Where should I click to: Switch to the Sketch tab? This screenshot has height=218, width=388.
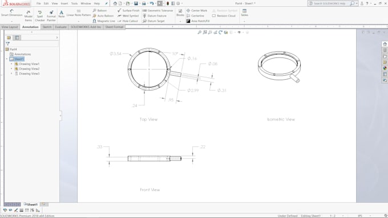click(x=47, y=27)
